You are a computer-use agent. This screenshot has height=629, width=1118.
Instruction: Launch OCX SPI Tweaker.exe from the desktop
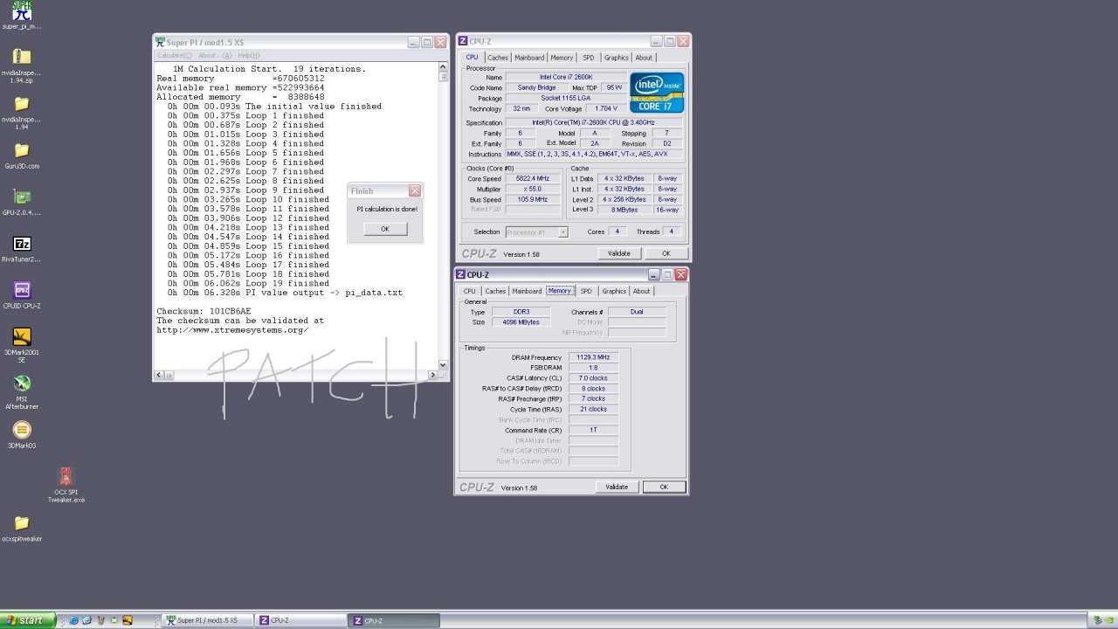(66, 477)
